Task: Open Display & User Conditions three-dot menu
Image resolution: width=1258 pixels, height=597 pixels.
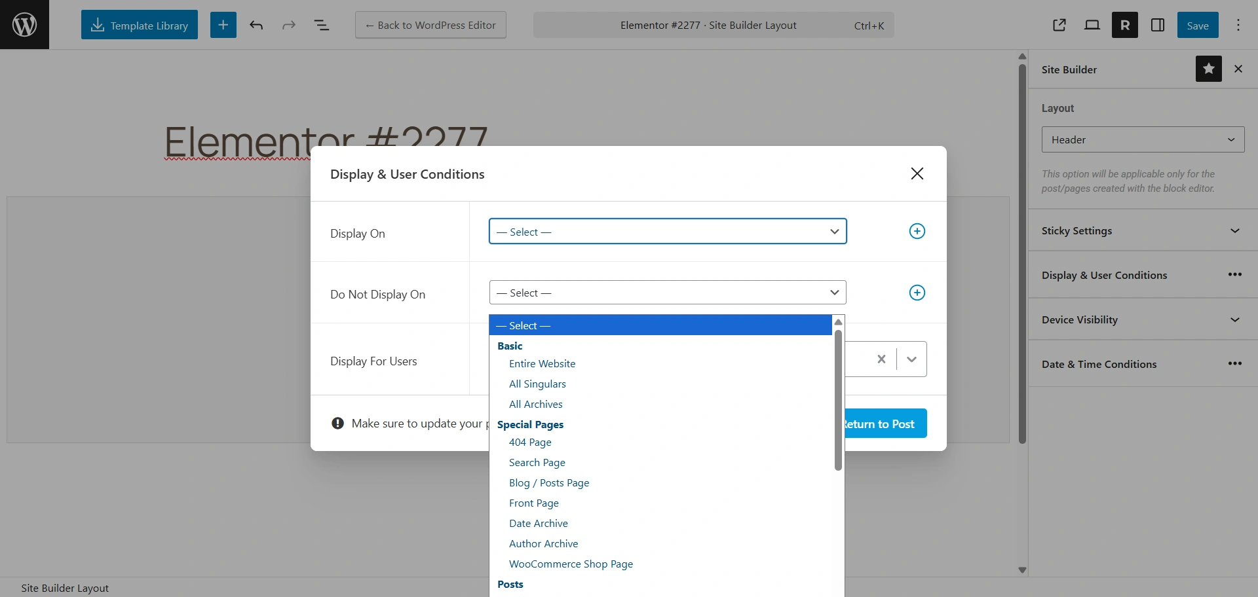Action: (x=1235, y=275)
